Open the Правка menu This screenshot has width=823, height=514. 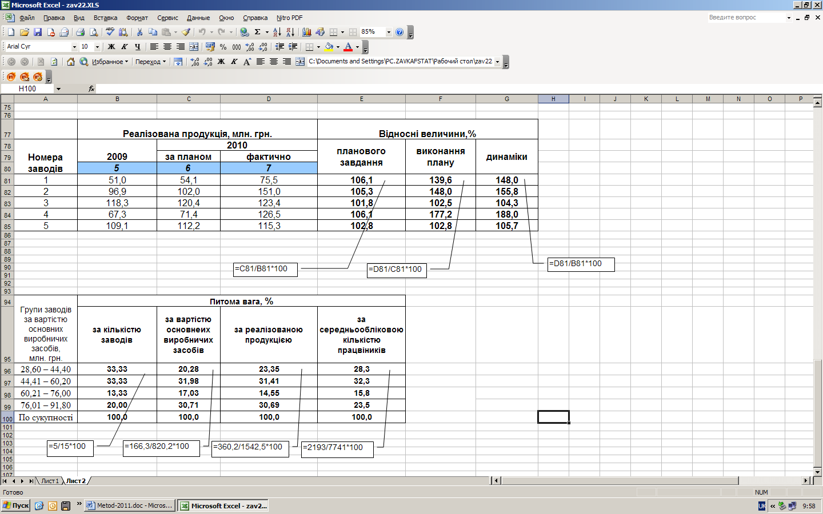(x=54, y=18)
